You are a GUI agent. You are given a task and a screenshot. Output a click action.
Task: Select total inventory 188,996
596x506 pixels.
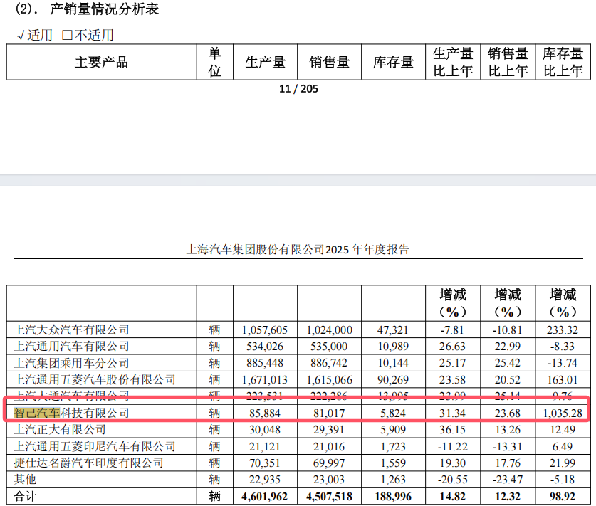[393, 497]
